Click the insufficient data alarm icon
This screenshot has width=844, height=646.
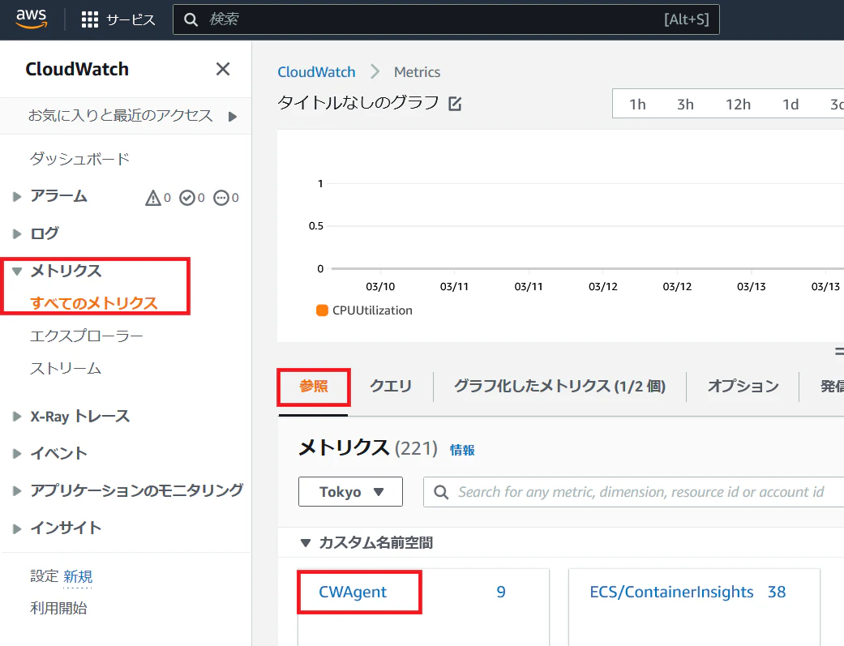tap(221, 198)
